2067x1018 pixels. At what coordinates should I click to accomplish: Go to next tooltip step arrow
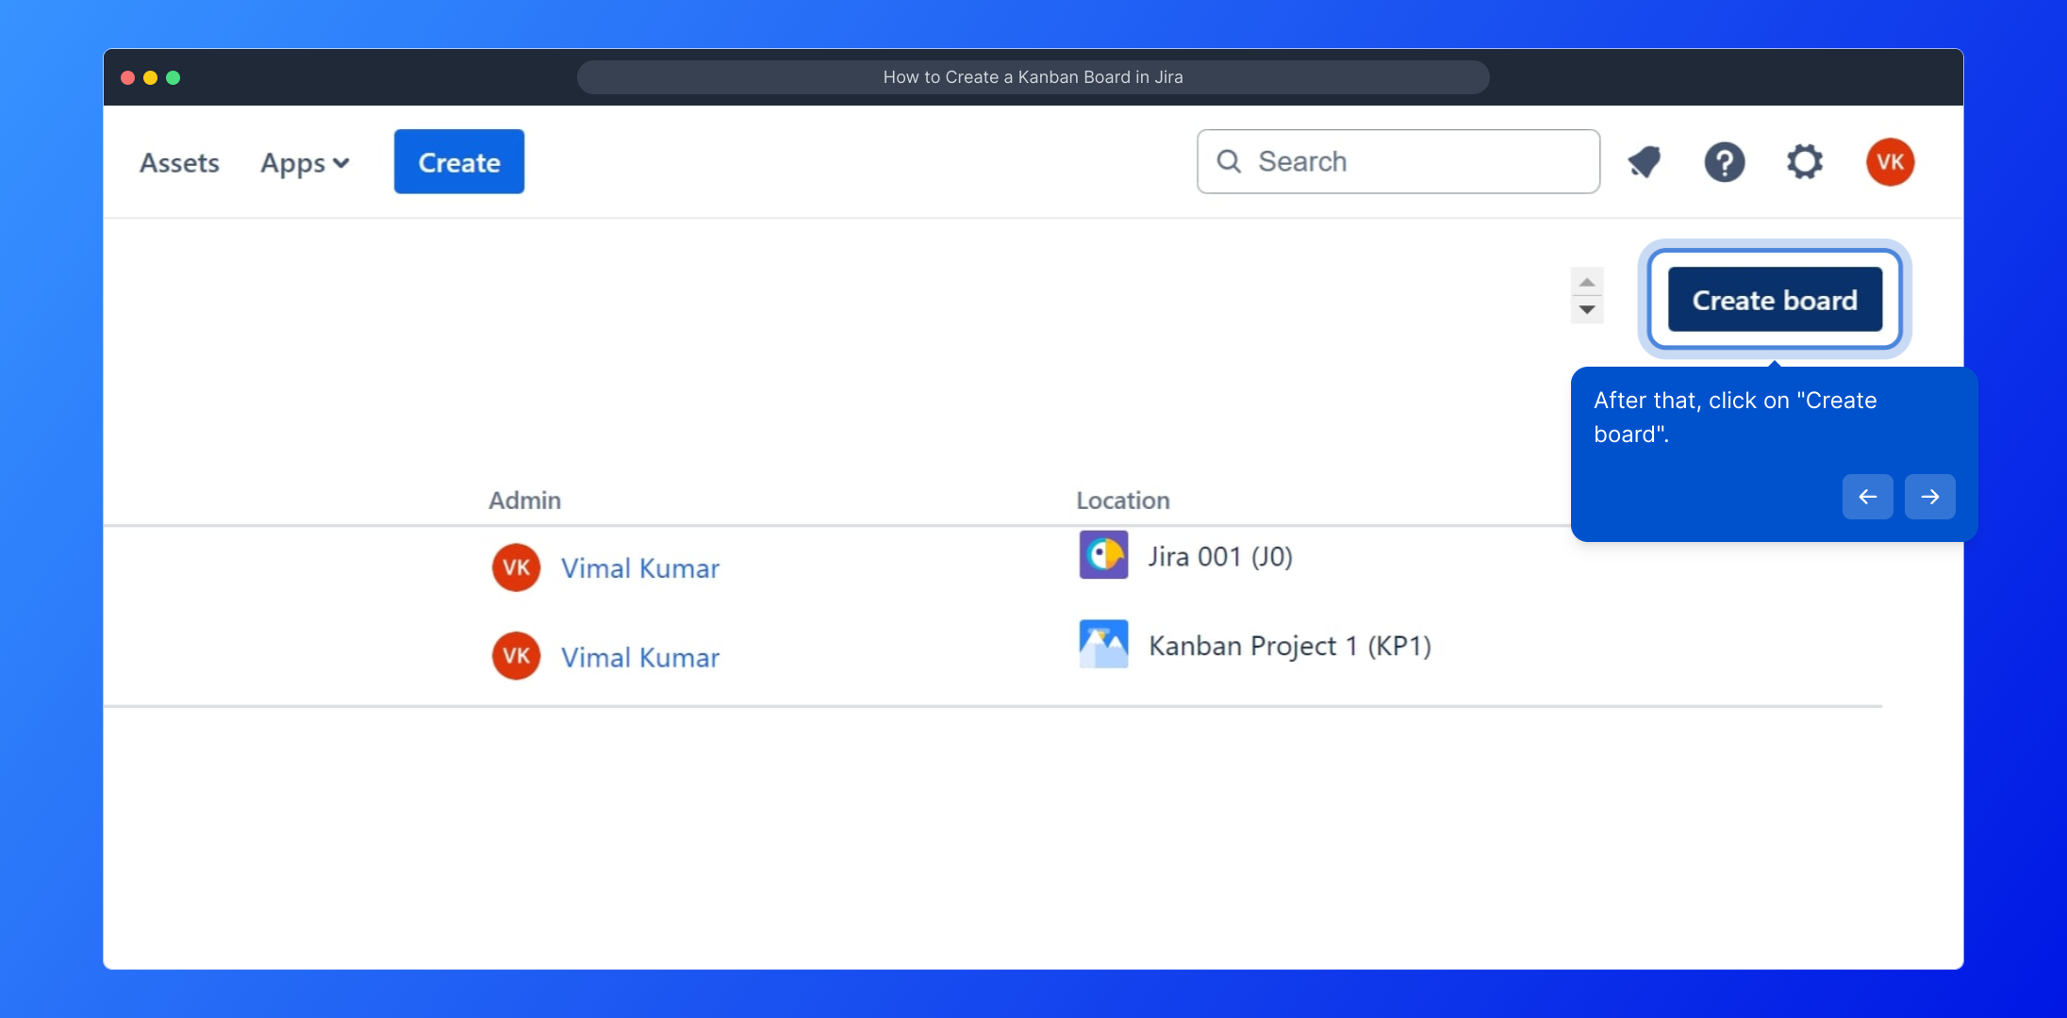(x=1929, y=497)
